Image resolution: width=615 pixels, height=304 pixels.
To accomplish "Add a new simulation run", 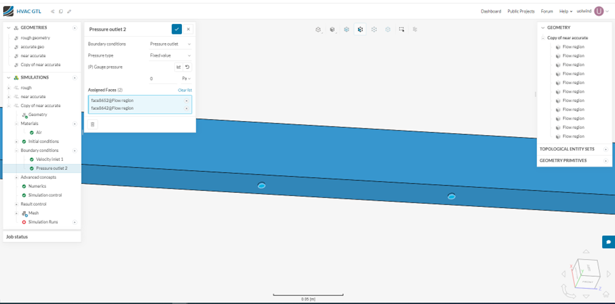I will point(74,222).
